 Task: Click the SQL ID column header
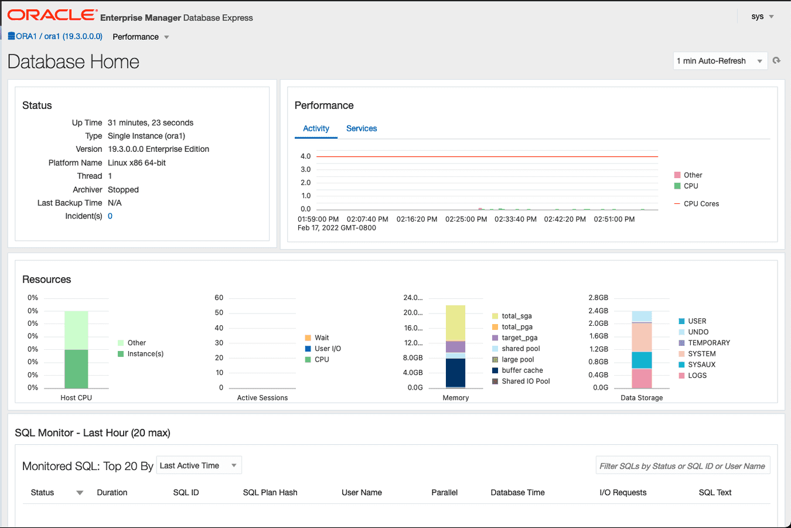[186, 493]
